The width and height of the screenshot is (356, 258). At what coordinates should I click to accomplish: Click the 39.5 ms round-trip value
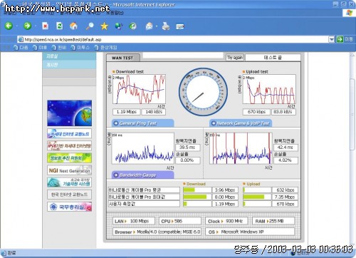coord(187,148)
